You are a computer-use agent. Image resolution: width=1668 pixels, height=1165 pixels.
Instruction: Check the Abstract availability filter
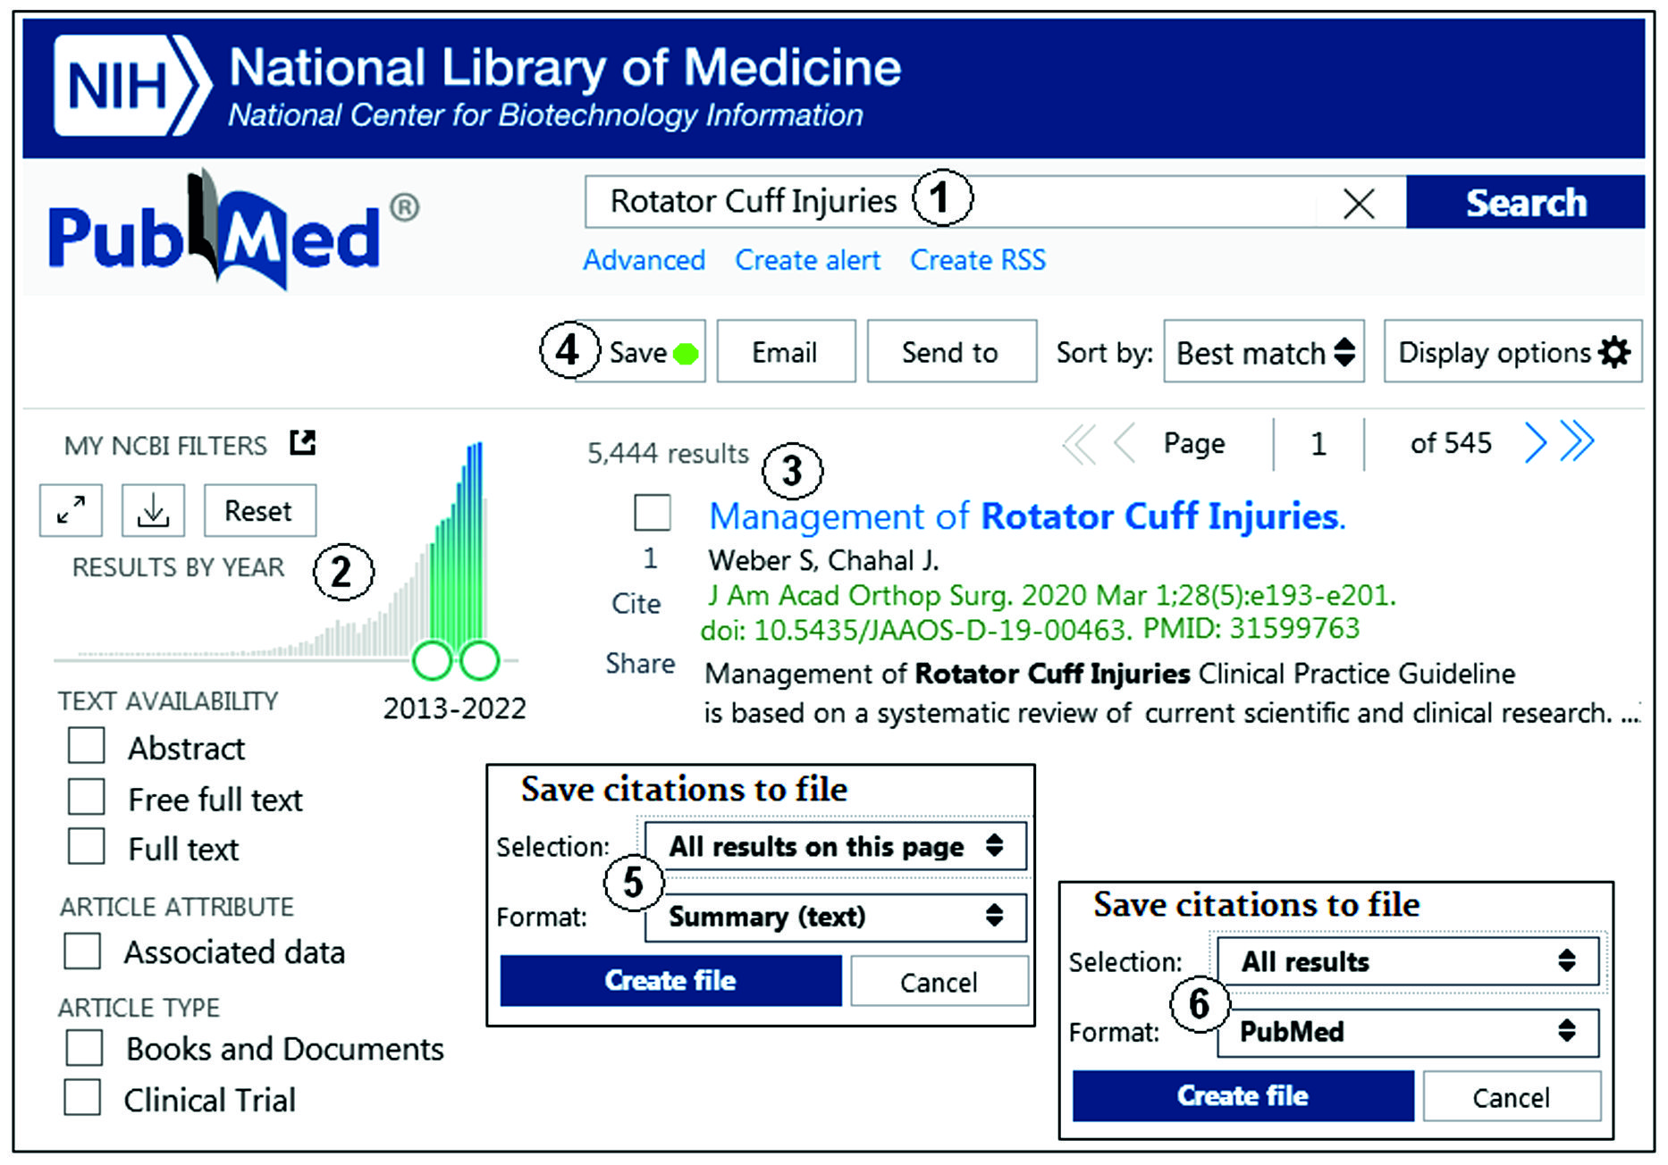pyautogui.click(x=87, y=745)
